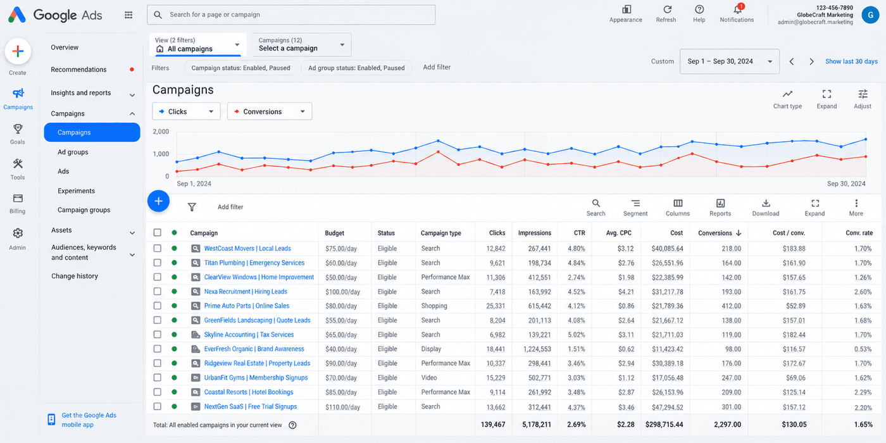Viewport: 886px width, 443px height.
Task: Click the Segment icon
Action: 635,203
